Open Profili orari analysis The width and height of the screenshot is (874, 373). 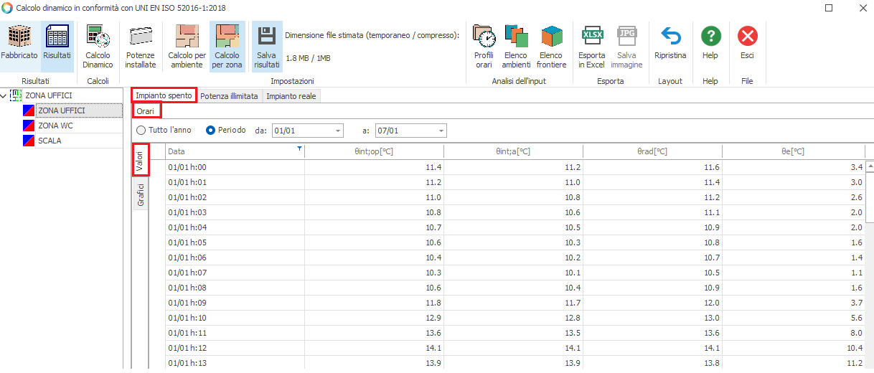point(484,44)
